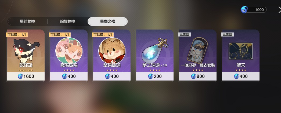Click the 1900 currency balance display
281x113 pixels.
pyautogui.click(x=256, y=10)
